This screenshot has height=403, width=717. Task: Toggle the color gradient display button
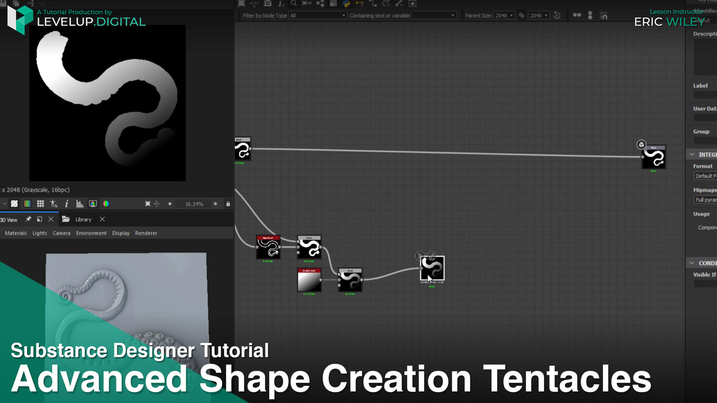click(x=27, y=204)
